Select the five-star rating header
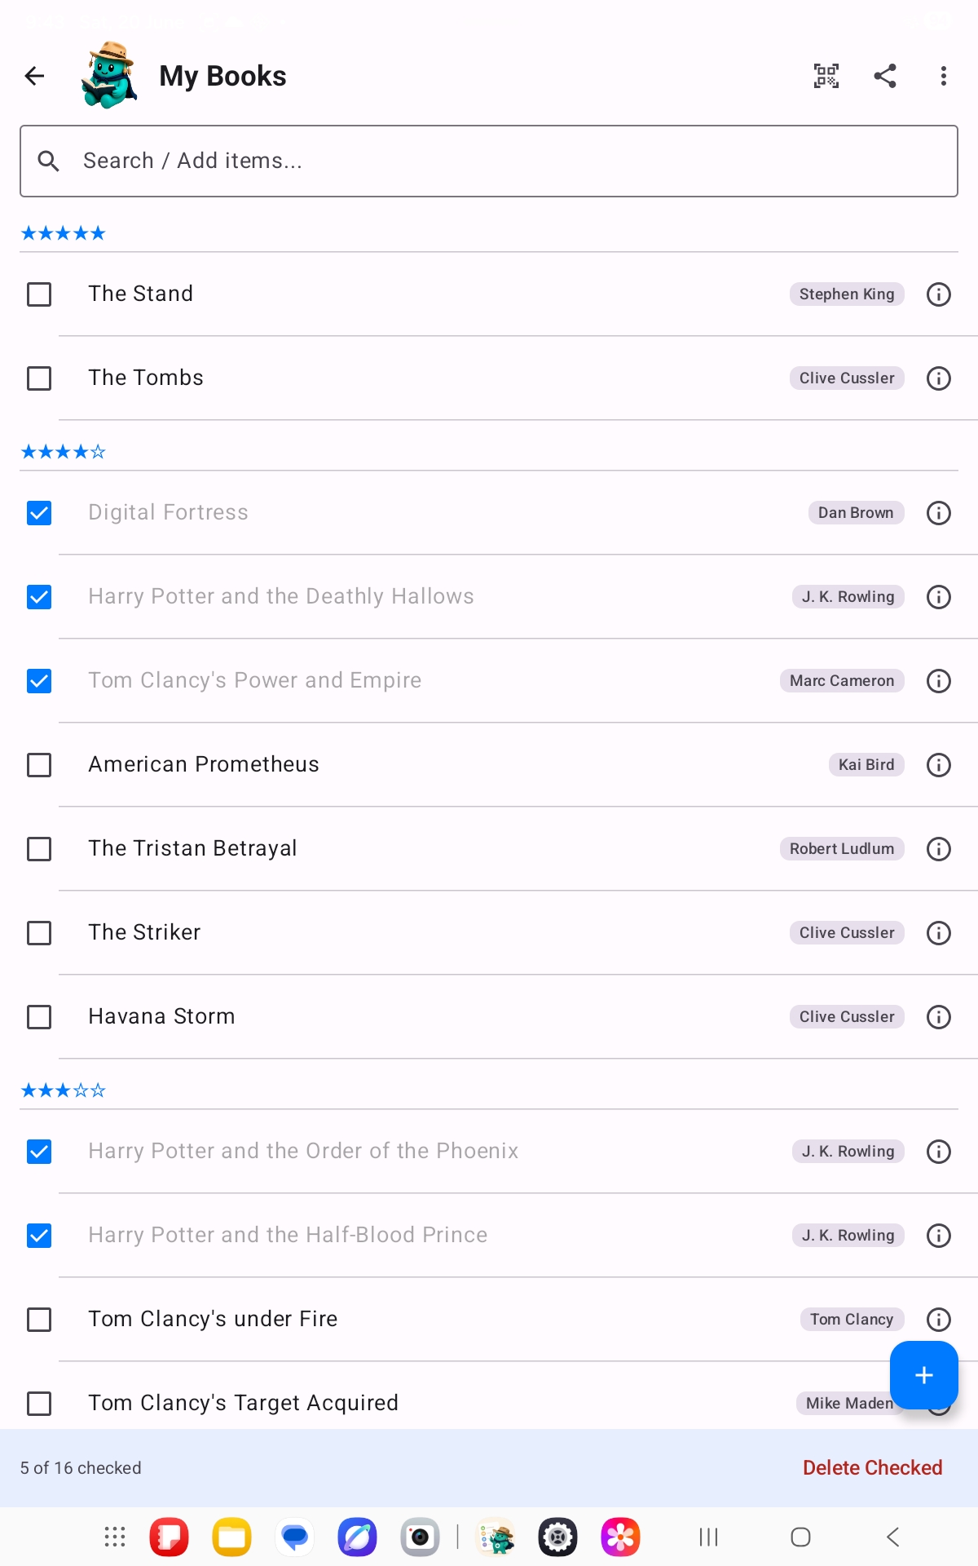Screen dimensions: 978x1566 pyautogui.click(x=64, y=234)
